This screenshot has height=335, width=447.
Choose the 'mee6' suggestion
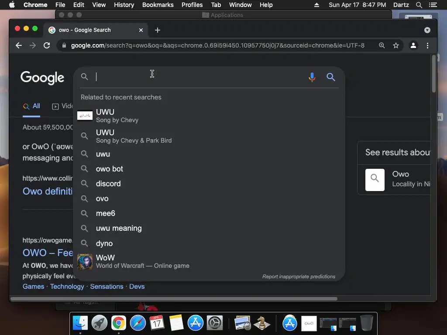209,213
